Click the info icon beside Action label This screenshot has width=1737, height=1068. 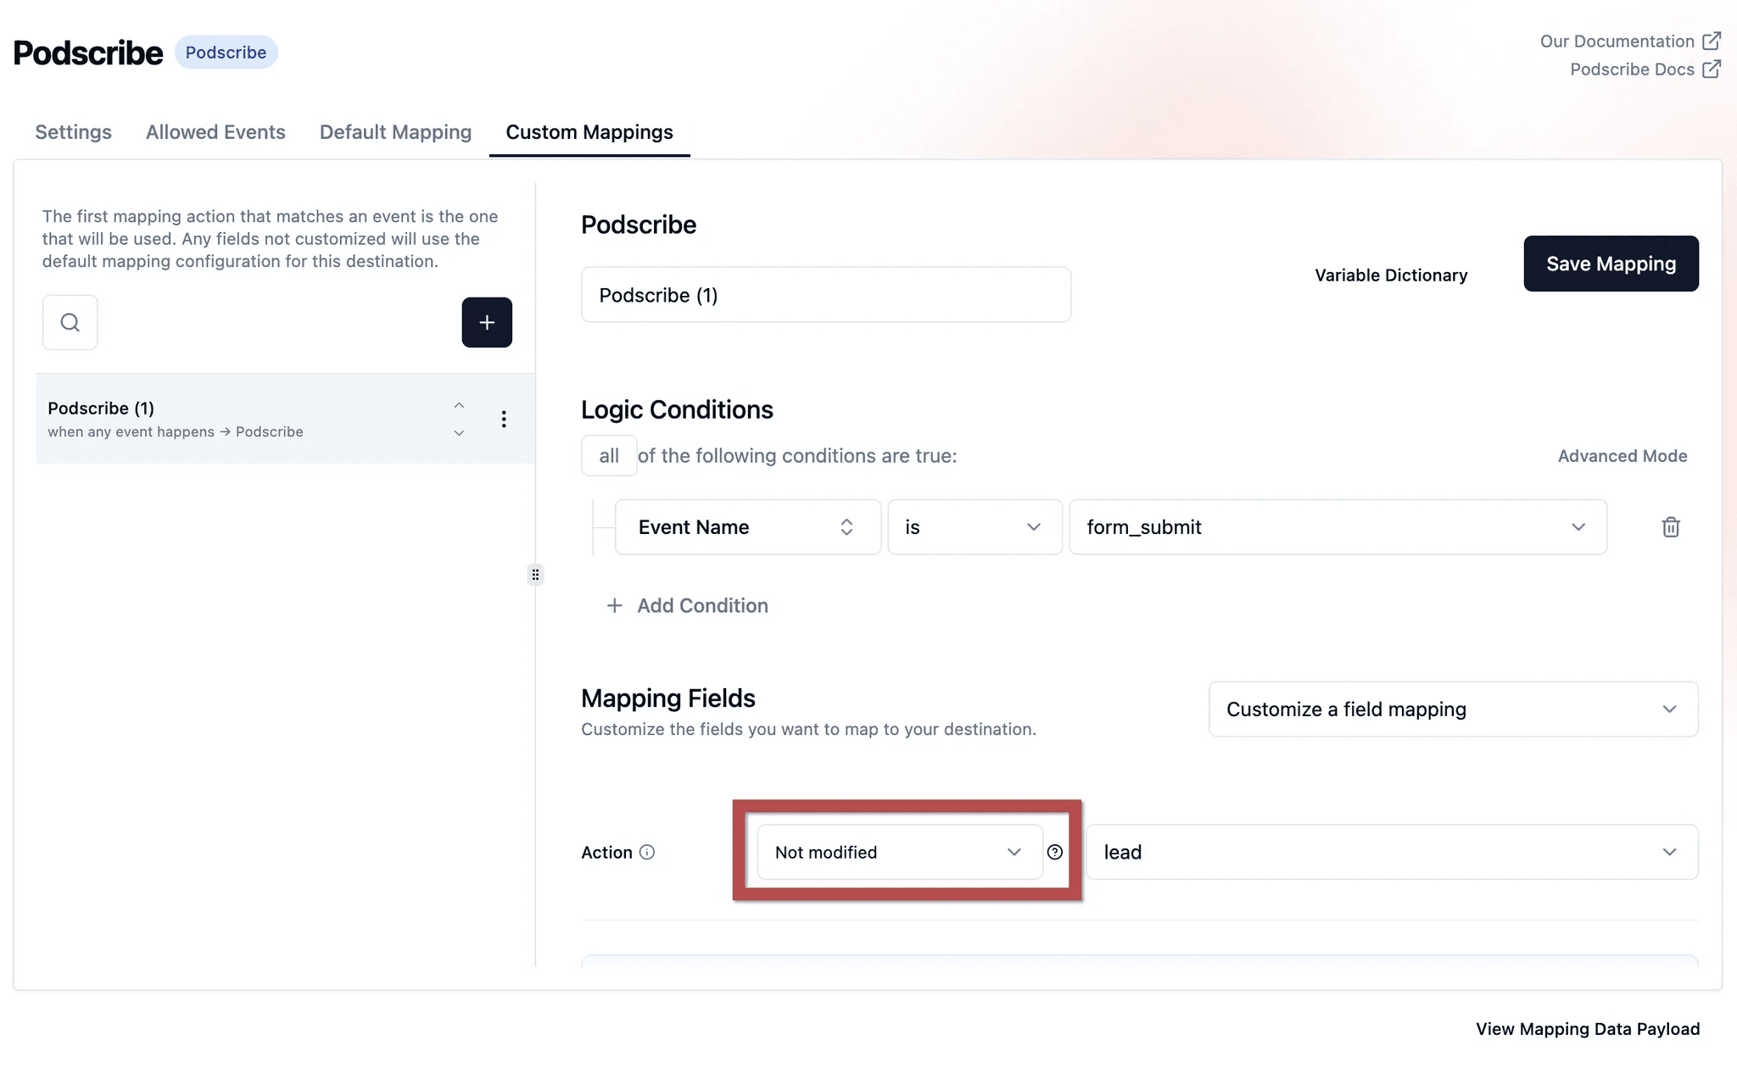click(647, 852)
